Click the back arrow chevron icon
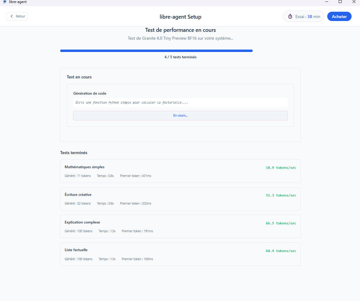 click(12, 16)
